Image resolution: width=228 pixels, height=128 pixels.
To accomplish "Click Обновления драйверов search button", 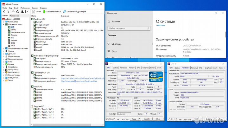I will pyautogui.click(x=74, y=12).
